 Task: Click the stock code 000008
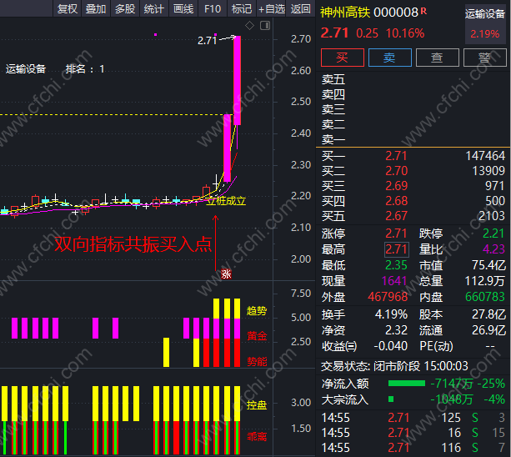click(396, 13)
